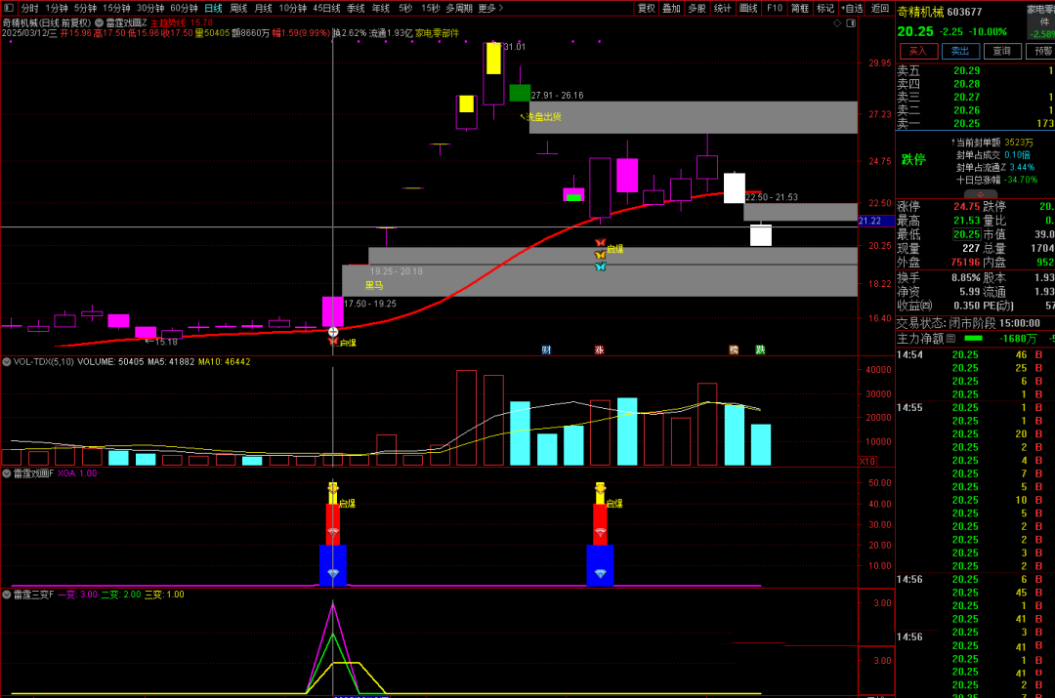
Task: Toggle the VOL-TDX indicator panel box
Action: (7, 361)
